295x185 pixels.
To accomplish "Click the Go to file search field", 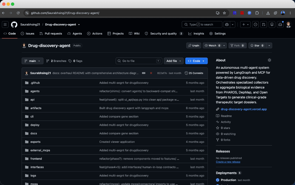I will pos(139,61).
